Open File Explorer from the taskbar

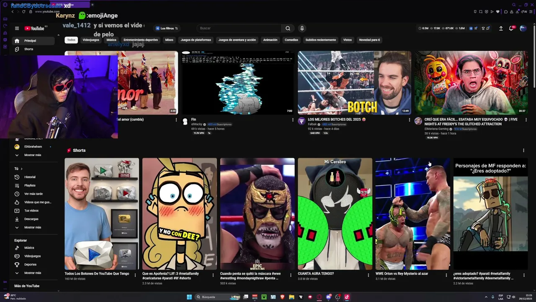[291, 297]
